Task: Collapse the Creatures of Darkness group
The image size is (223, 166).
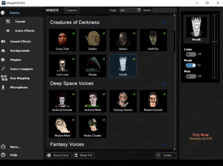Action: 164,23
